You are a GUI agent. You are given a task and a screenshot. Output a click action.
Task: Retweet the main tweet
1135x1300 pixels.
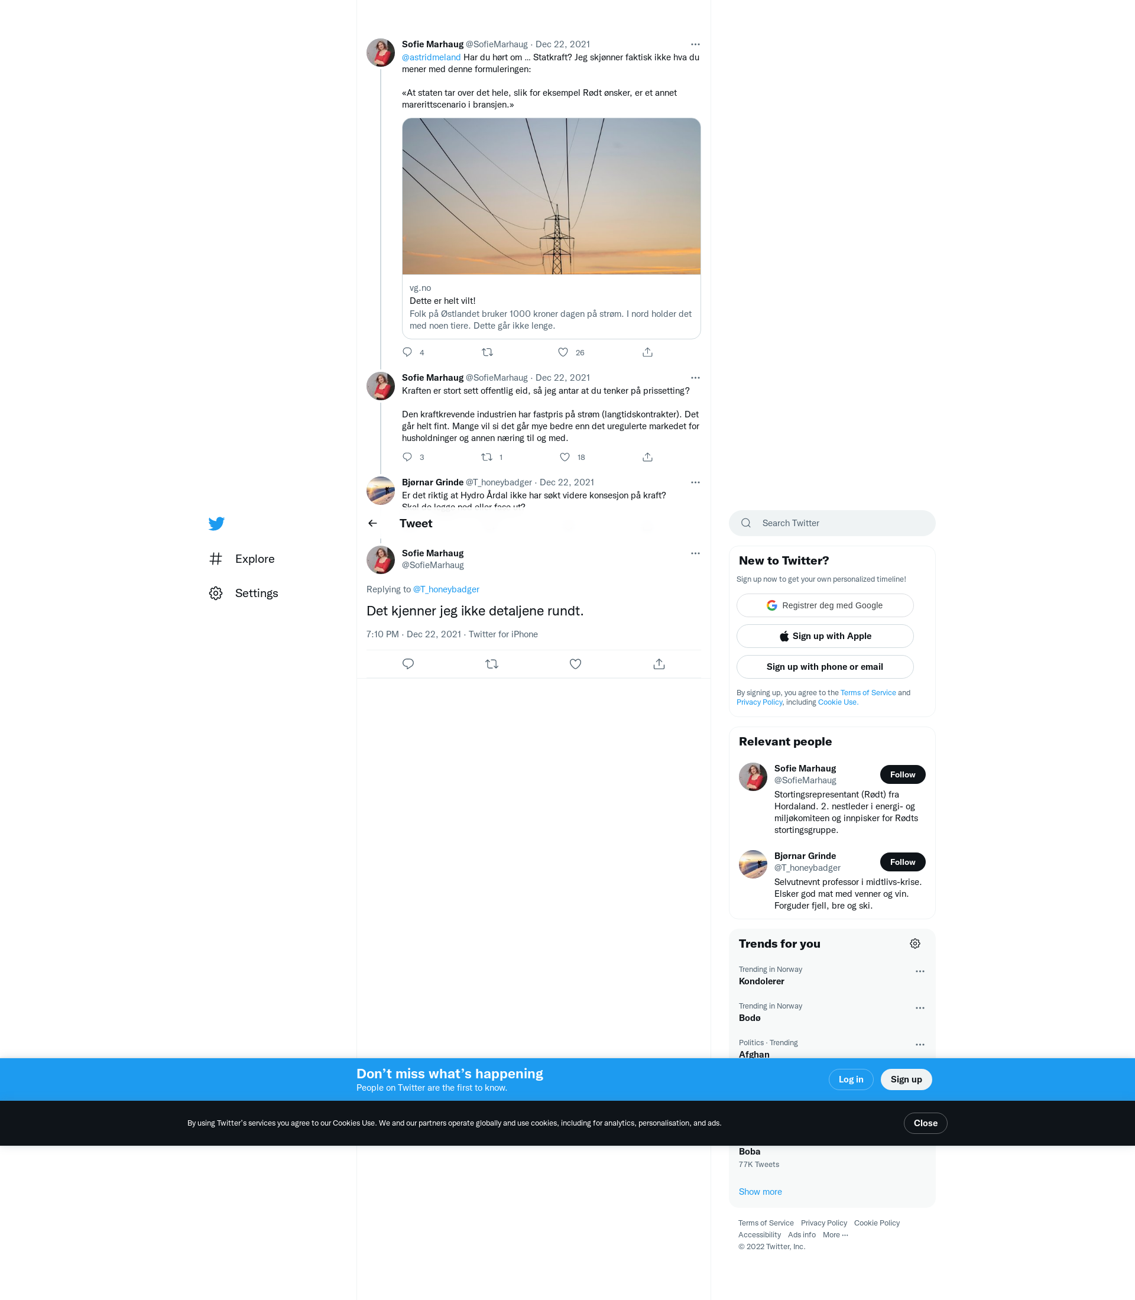pyautogui.click(x=491, y=664)
